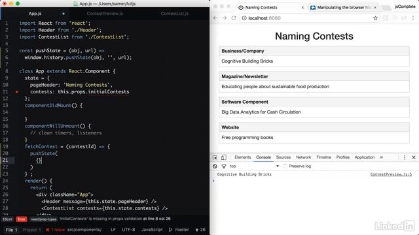This screenshot has height=235, width=419.
Task: Close the Manipulating the browser tab
Action: coord(375,7)
